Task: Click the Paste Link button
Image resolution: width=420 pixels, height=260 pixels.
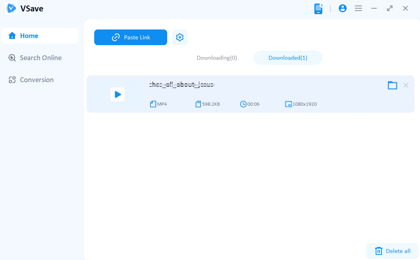Action: [131, 37]
